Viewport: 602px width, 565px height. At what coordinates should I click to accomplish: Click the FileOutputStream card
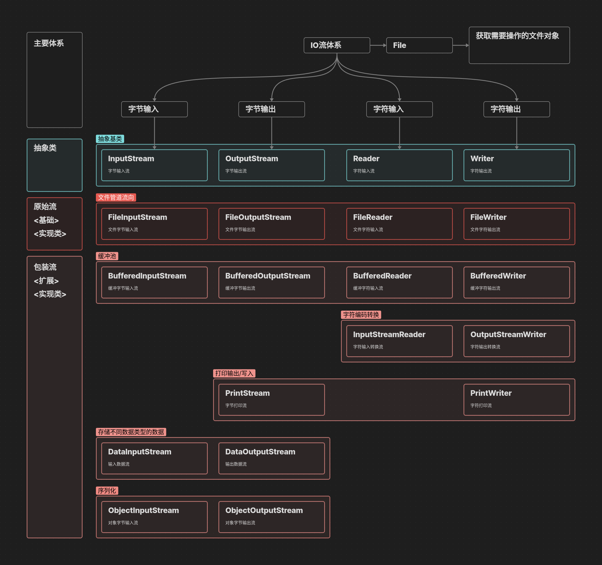271,224
